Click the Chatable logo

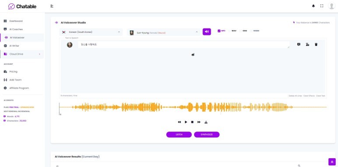point(22,6)
